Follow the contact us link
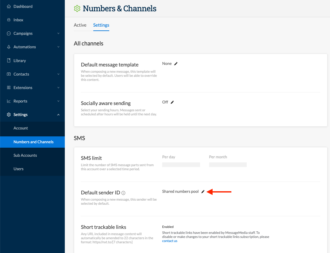Image resolution: width=330 pixels, height=253 pixels. point(170,241)
